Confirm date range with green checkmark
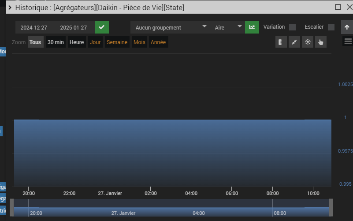Image resolution: width=353 pixels, height=221 pixels. pos(102,27)
